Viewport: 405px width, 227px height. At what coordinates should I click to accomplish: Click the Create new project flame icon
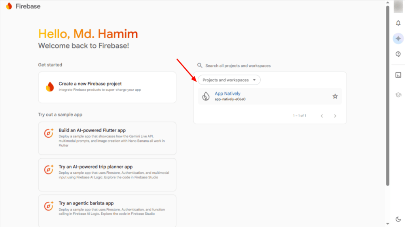tap(50, 87)
